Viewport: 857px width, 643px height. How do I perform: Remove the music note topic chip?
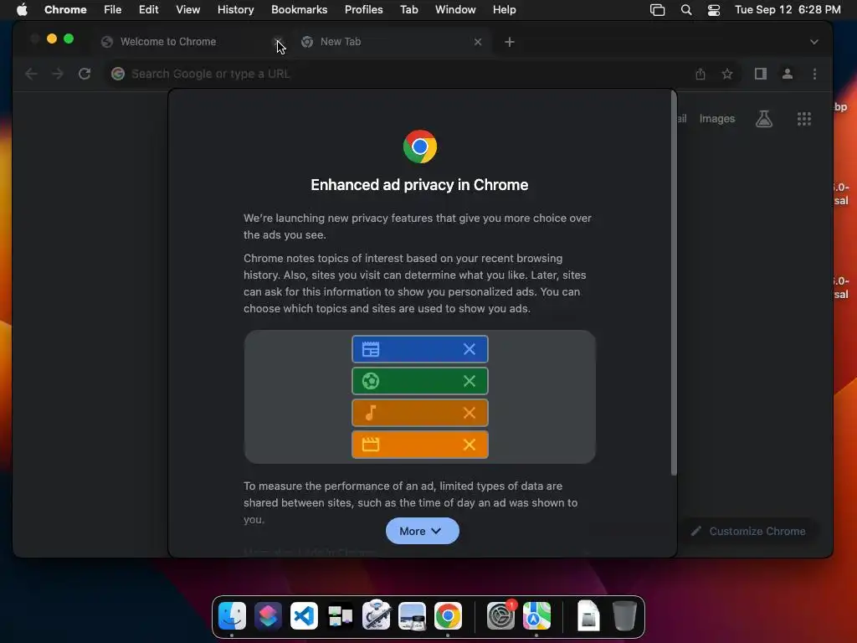tap(469, 413)
